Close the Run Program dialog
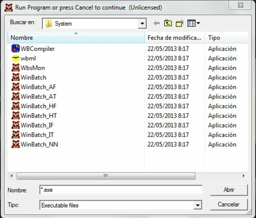This screenshot has height=218, width=256. [x=240, y=5]
